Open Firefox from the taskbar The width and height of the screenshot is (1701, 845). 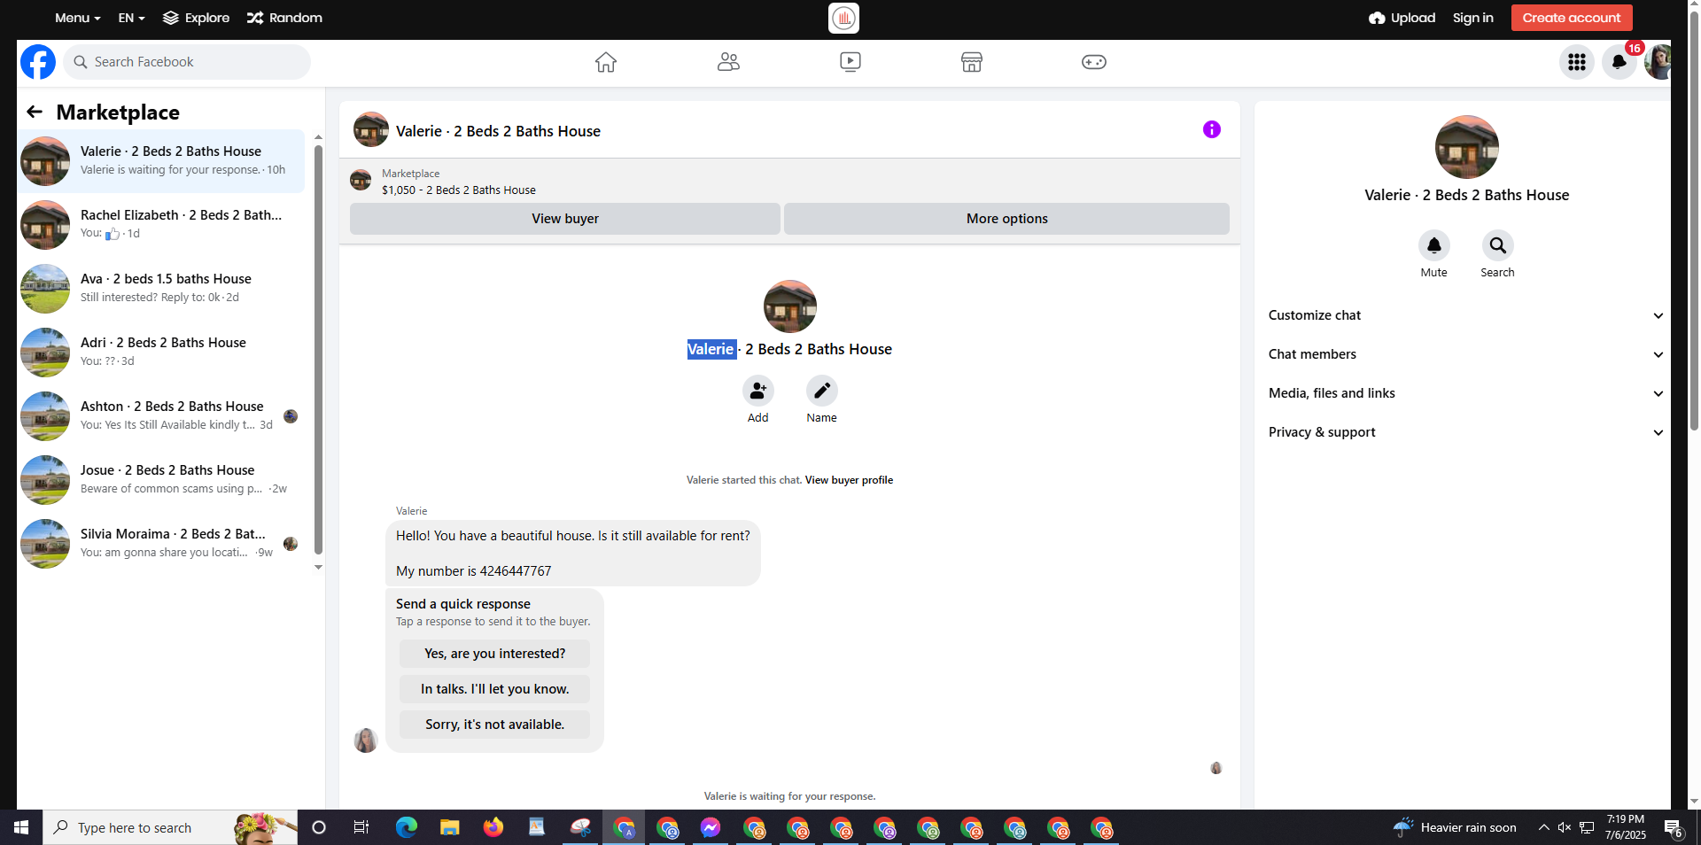pos(493,827)
